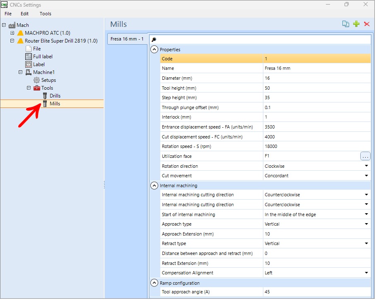
Task: Select the Setups tree item label
Action: click(x=49, y=80)
